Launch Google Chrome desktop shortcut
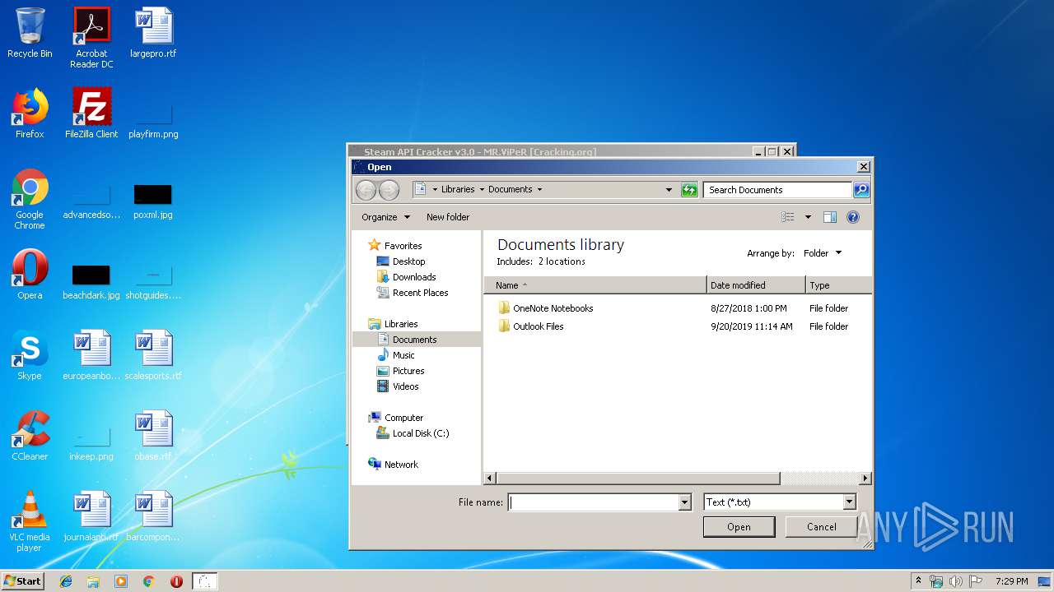The height and width of the screenshot is (592, 1054). [x=30, y=199]
